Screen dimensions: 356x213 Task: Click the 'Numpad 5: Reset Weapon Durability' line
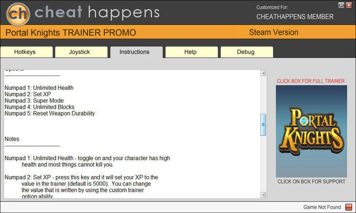point(50,113)
